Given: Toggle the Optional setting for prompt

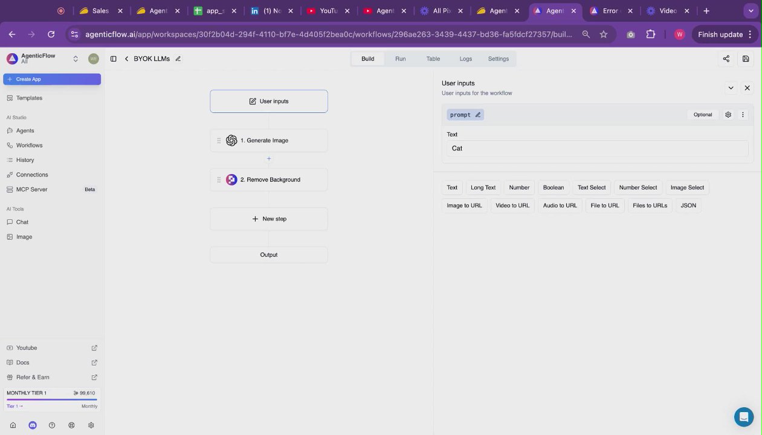Looking at the screenshot, I should pos(703,115).
